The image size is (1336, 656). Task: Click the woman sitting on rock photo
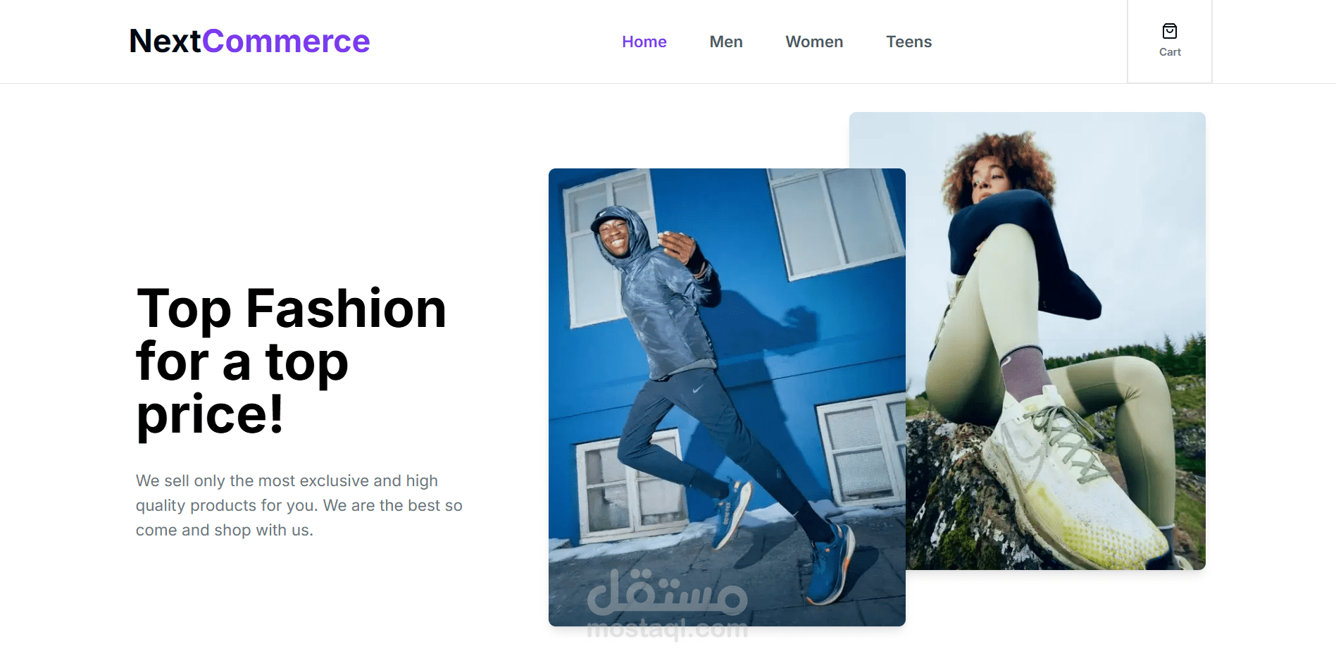[1056, 340]
